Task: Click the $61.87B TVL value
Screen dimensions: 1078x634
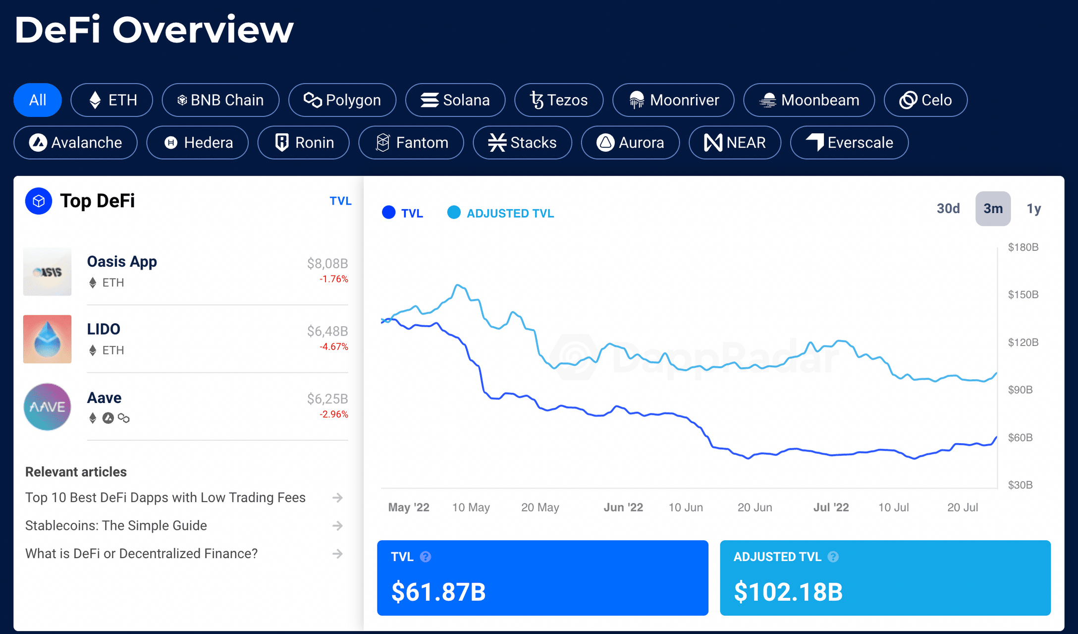Action: click(x=438, y=592)
